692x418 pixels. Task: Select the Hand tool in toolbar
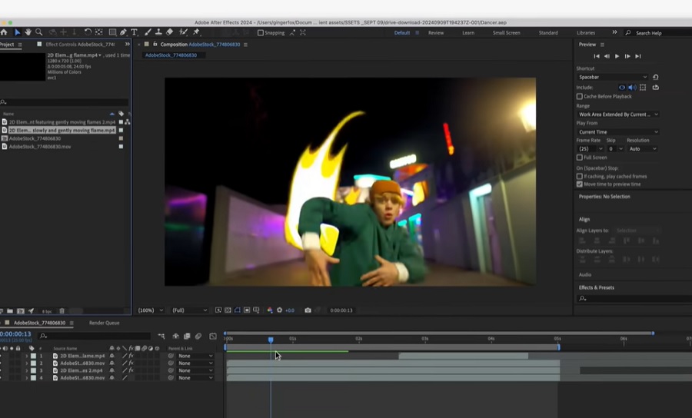pos(28,32)
